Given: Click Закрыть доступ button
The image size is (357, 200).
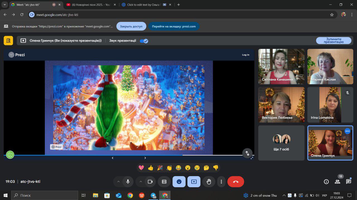Looking at the screenshot, I should pyautogui.click(x=131, y=26).
